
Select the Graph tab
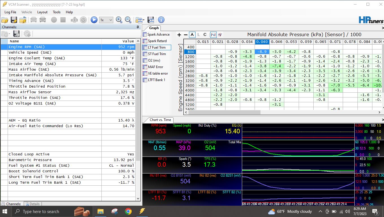(x=154, y=28)
